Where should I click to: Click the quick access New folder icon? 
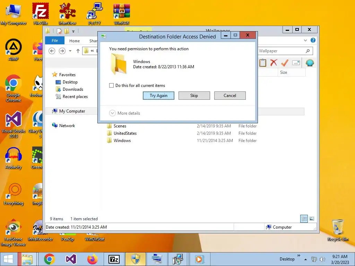(x=67, y=31)
